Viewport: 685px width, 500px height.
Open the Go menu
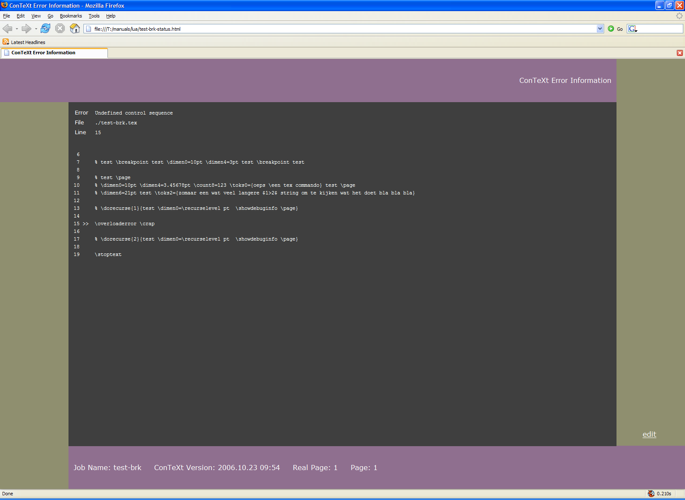[51, 16]
